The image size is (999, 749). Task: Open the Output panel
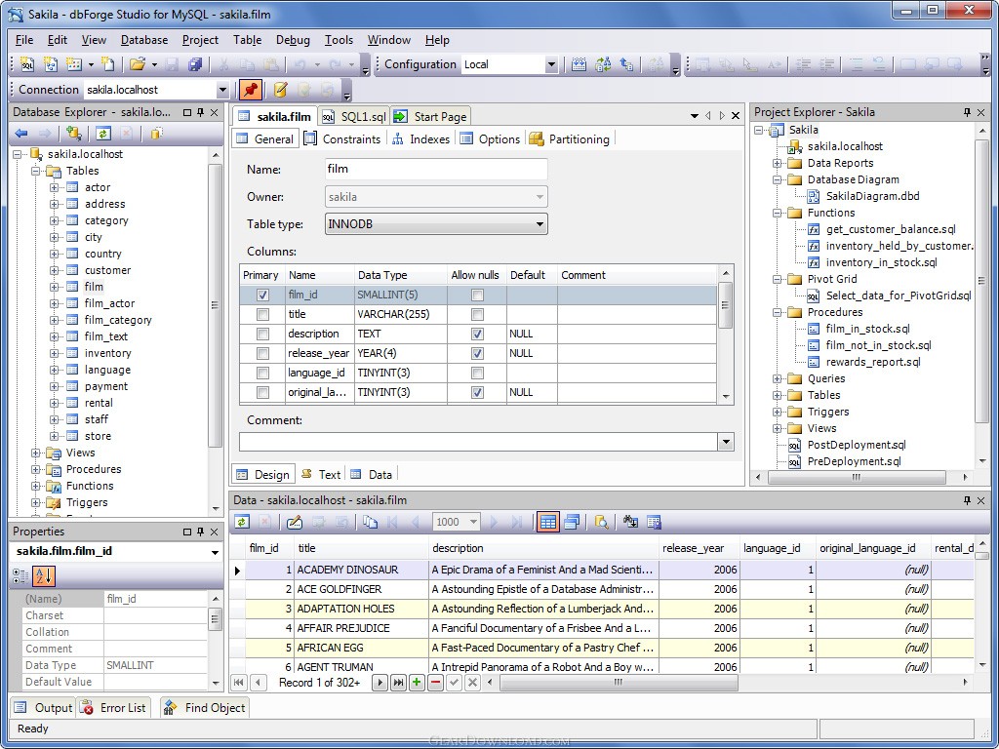(43, 708)
